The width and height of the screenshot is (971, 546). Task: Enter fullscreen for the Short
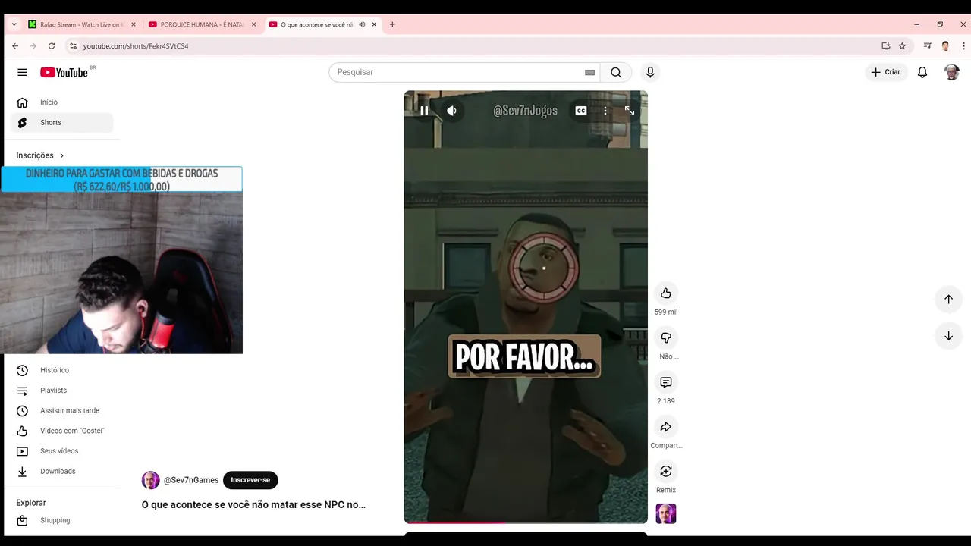point(630,111)
